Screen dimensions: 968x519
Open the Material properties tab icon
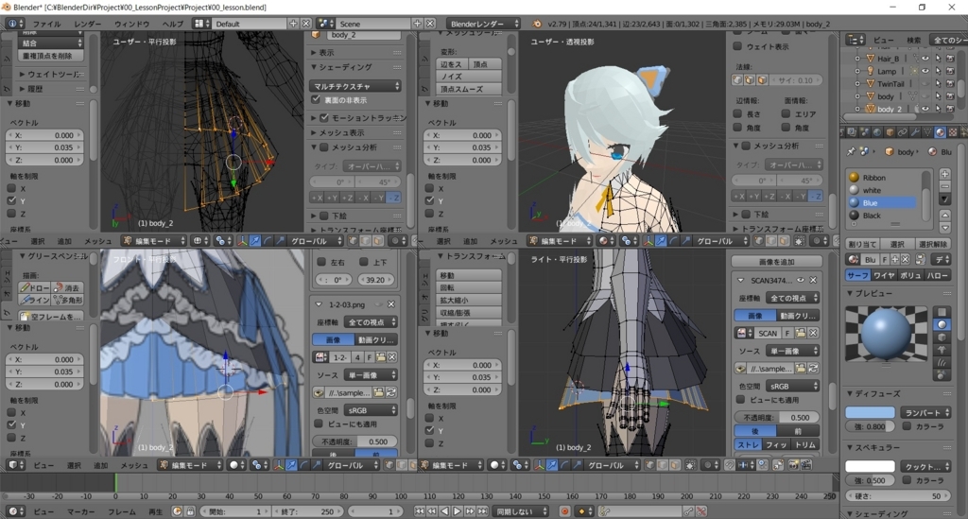(940, 132)
